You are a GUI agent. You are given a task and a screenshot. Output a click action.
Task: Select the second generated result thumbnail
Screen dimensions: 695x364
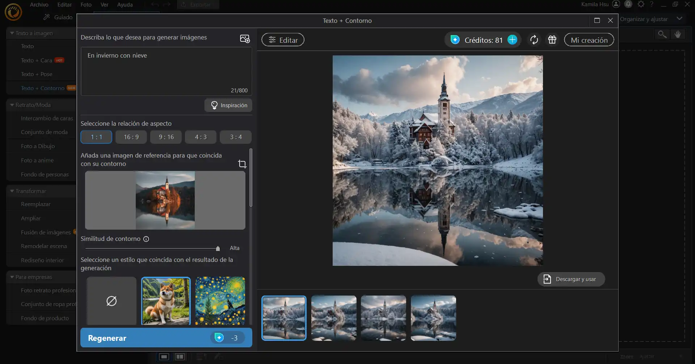[x=334, y=318]
